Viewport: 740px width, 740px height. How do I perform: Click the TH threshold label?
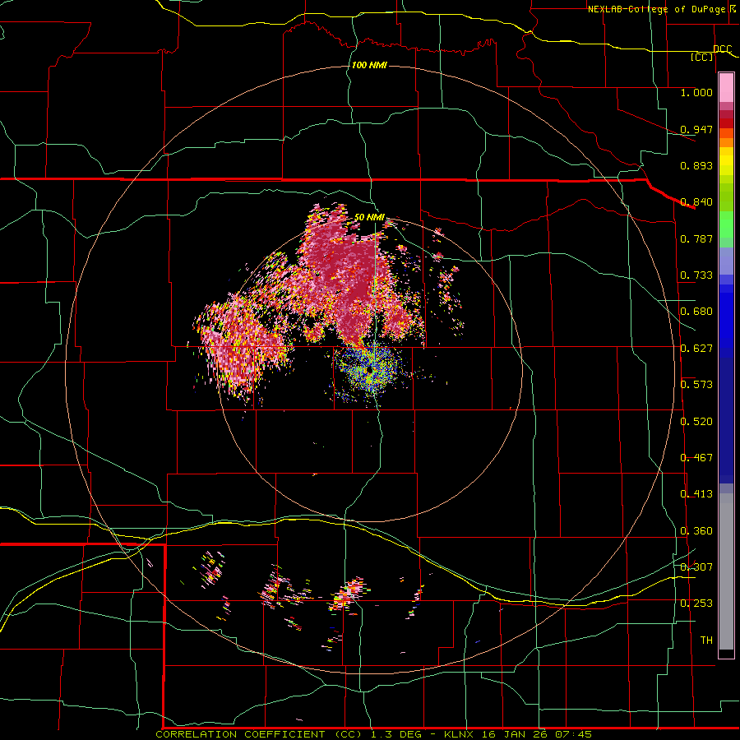coord(706,641)
